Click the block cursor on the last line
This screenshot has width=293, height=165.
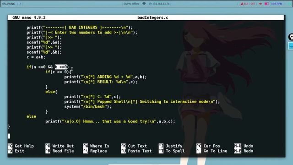pyautogui.click(x=9, y=136)
